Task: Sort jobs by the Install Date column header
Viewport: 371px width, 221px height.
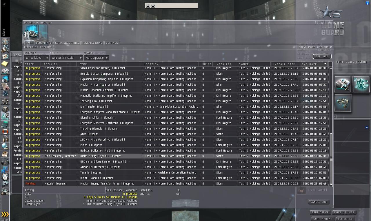Action: coord(286,64)
